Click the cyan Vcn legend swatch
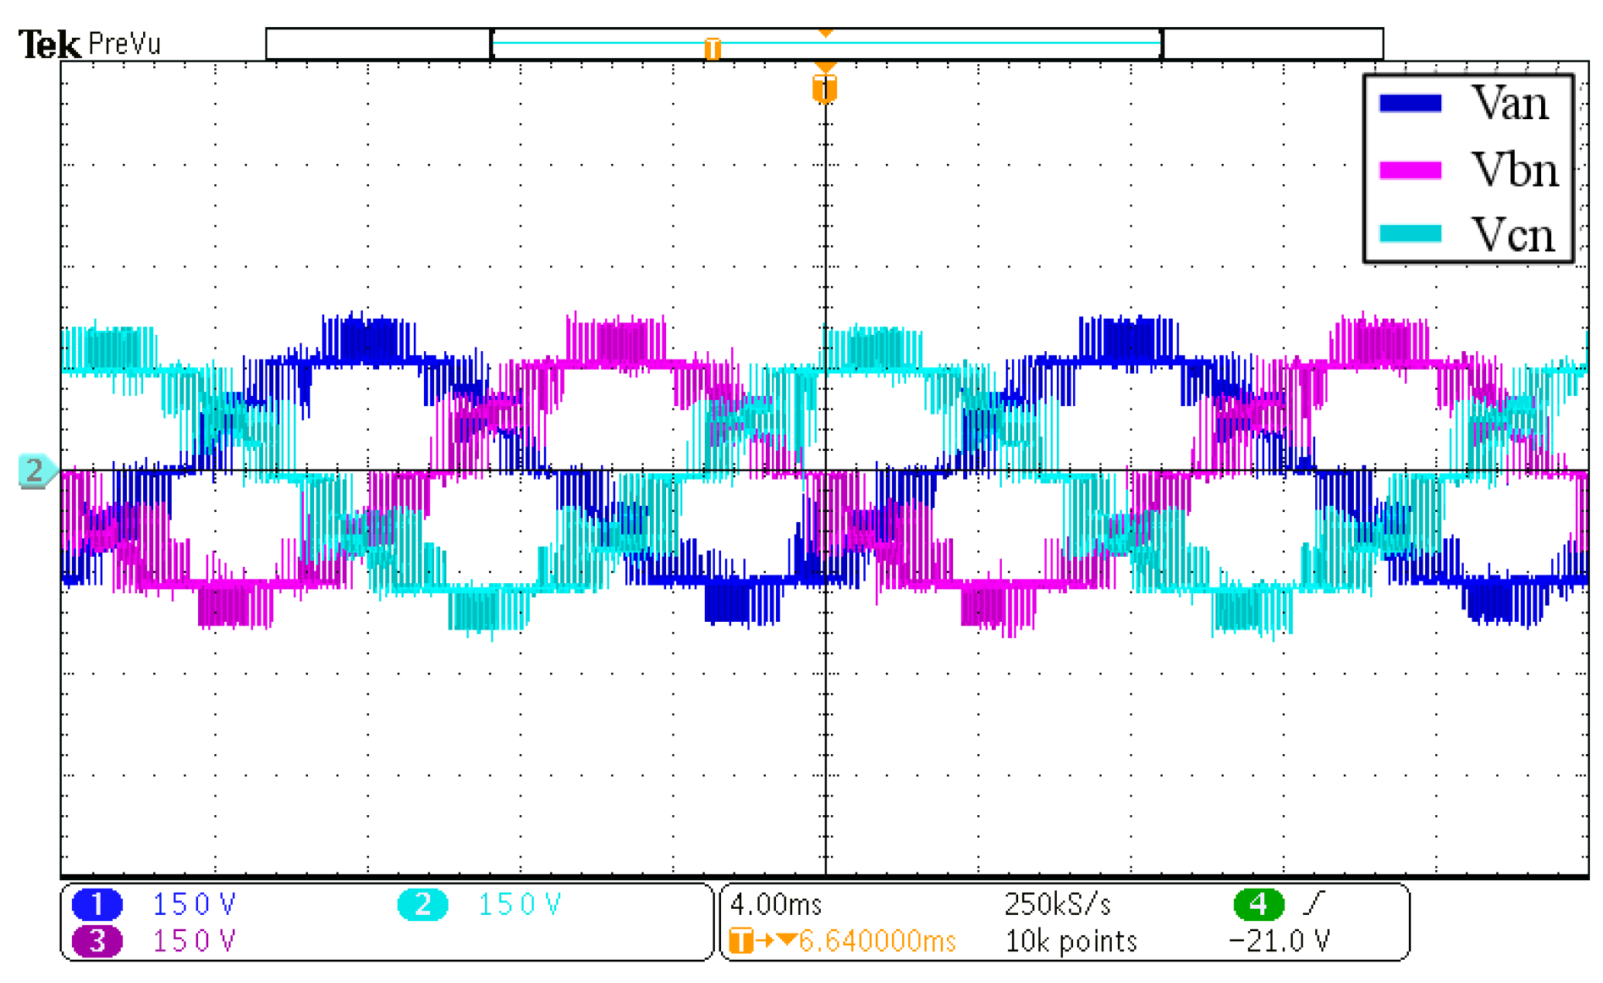The image size is (1603, 983). coord(1410,234)
